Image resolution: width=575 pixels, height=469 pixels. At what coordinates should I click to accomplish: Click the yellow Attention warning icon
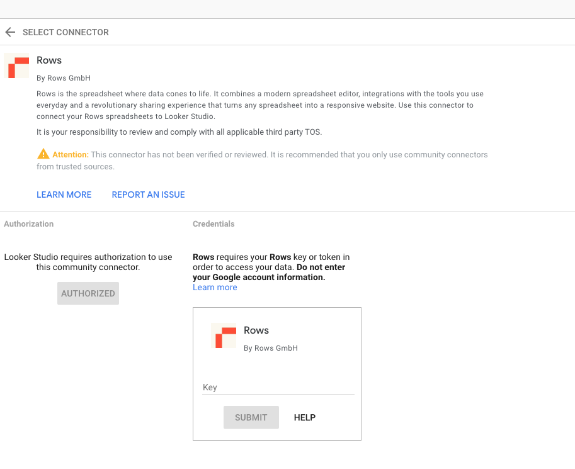coord(43,154)
